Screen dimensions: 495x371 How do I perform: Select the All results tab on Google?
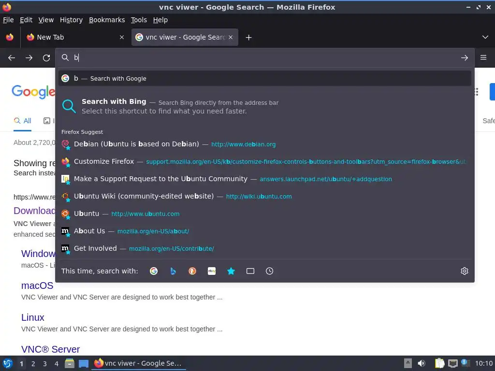22,121
